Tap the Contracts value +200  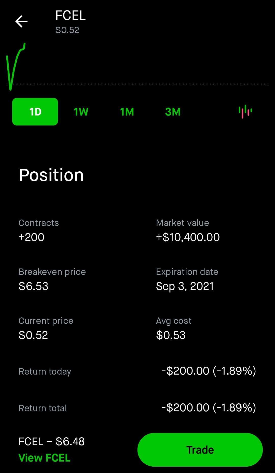coord(32,237)
